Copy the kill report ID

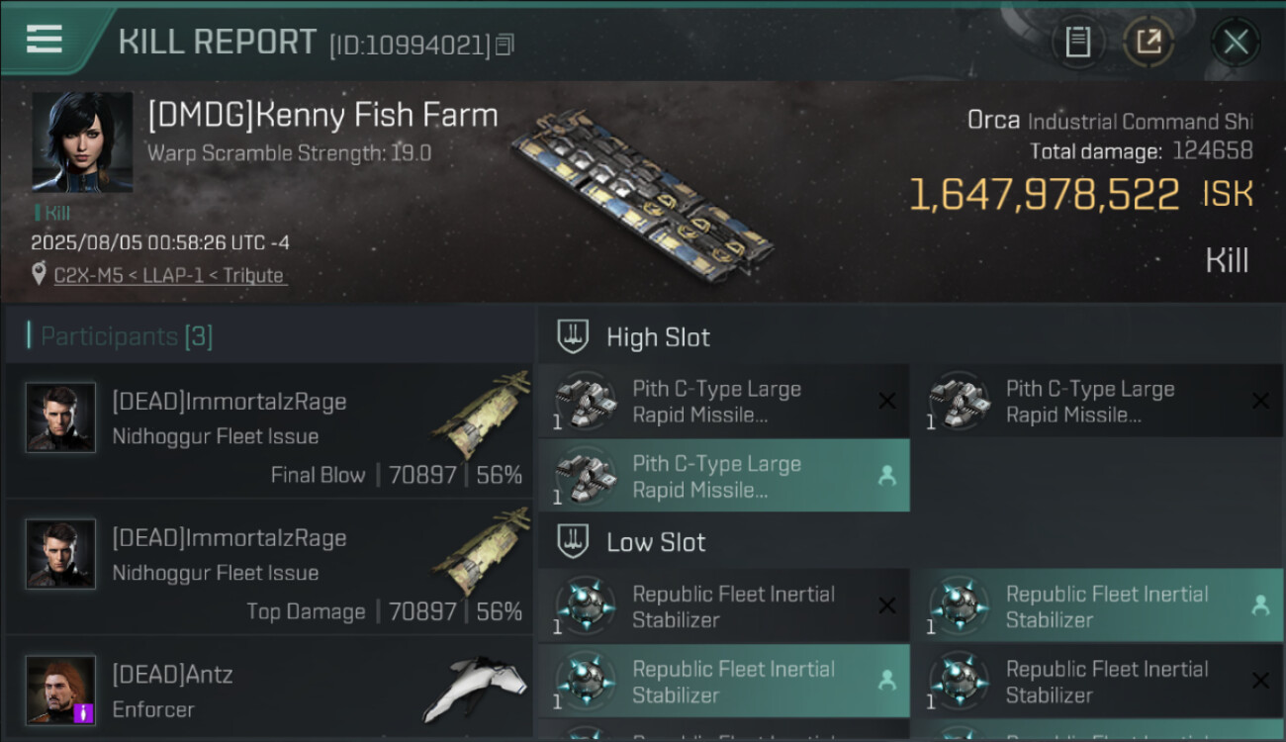[x=505, y=45]
